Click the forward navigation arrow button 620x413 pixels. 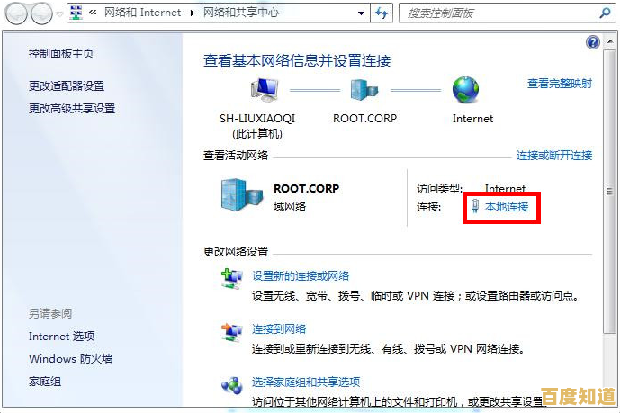(41, 13)
